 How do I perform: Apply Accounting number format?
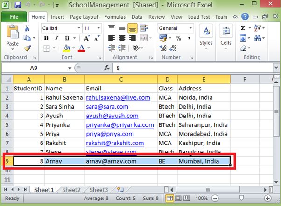163,38
